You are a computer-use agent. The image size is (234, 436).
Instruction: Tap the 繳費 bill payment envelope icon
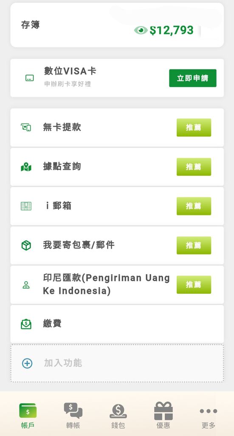point(26,324)
